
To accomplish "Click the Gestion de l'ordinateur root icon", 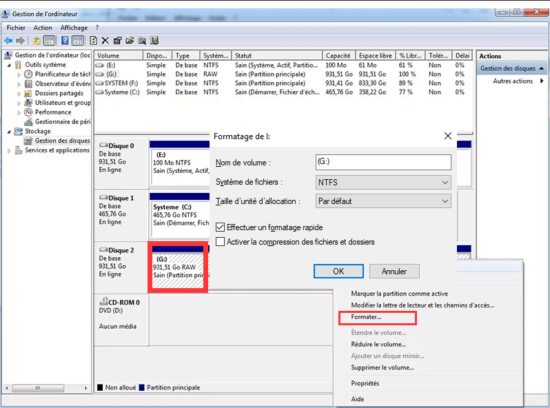I will [x=8, y=55].
